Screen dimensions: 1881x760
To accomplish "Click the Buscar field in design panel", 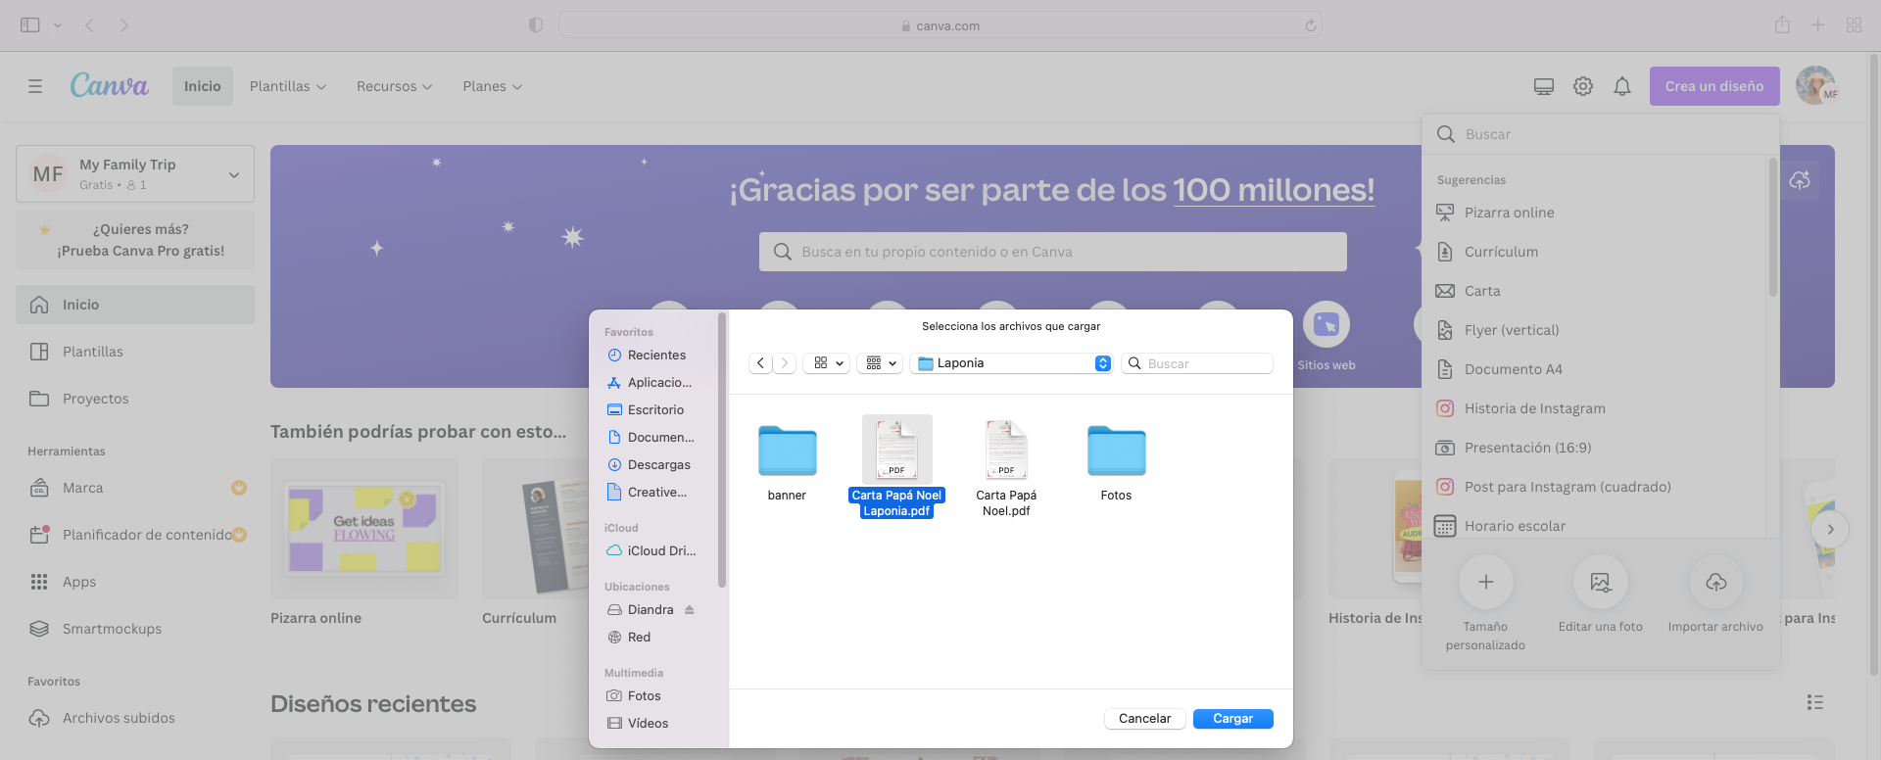I will (x=1607, y=134).
